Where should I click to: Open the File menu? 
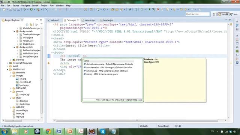point(3,6)
